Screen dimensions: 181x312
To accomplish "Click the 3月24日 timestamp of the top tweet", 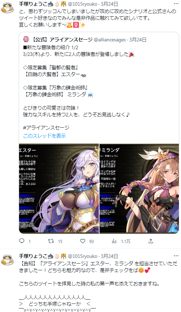I will click(x=109, y=4).
